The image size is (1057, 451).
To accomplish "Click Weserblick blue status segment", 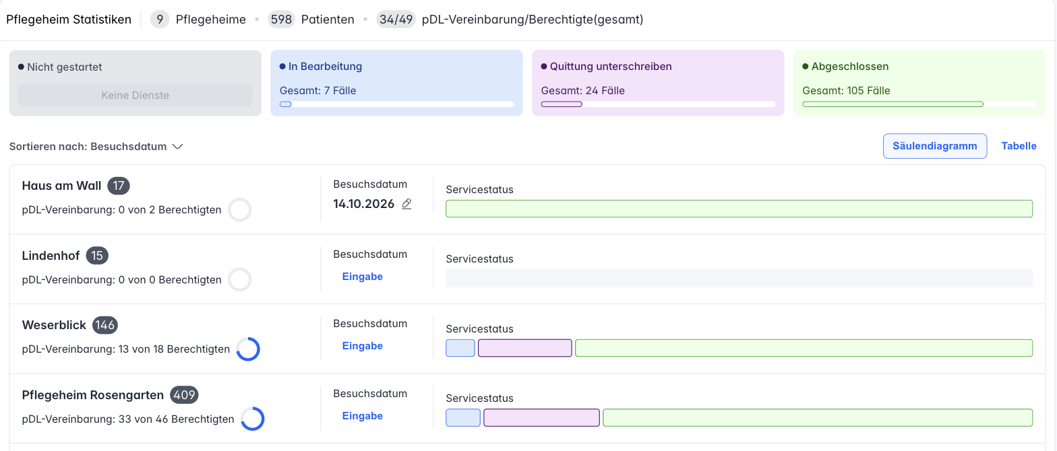I will click(460, 348).
